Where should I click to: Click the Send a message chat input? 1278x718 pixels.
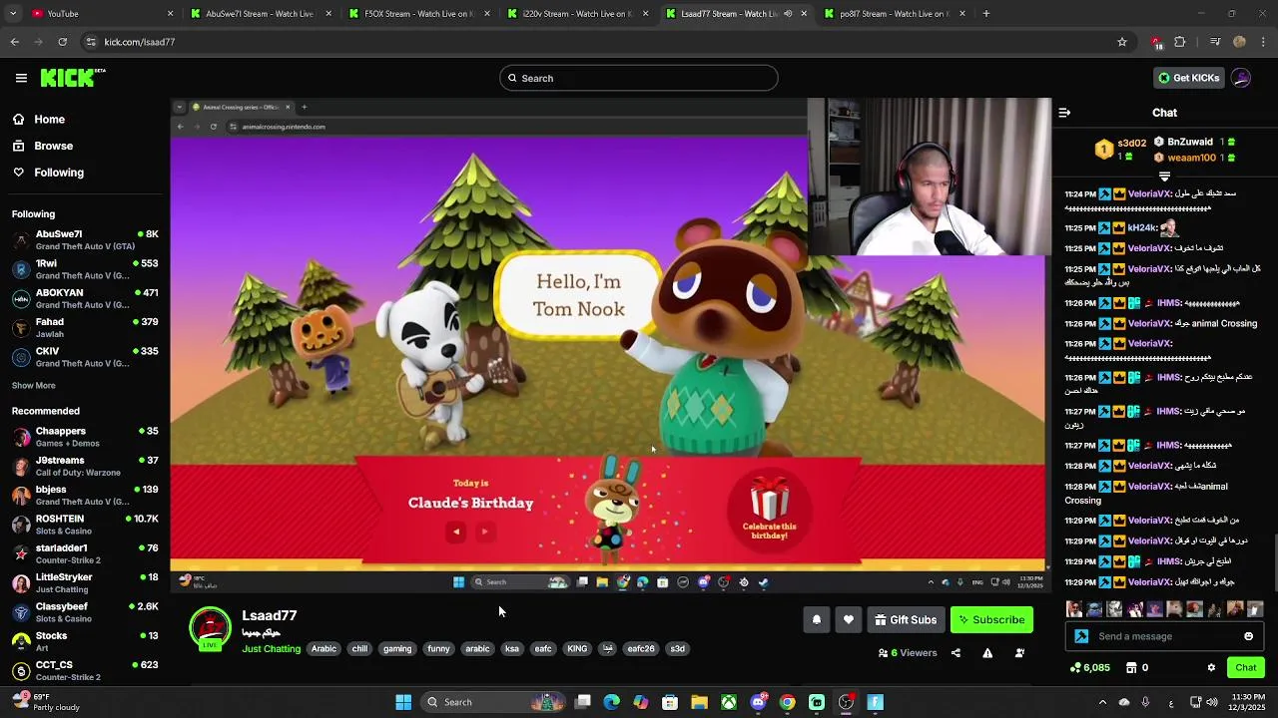point(1163,636)
